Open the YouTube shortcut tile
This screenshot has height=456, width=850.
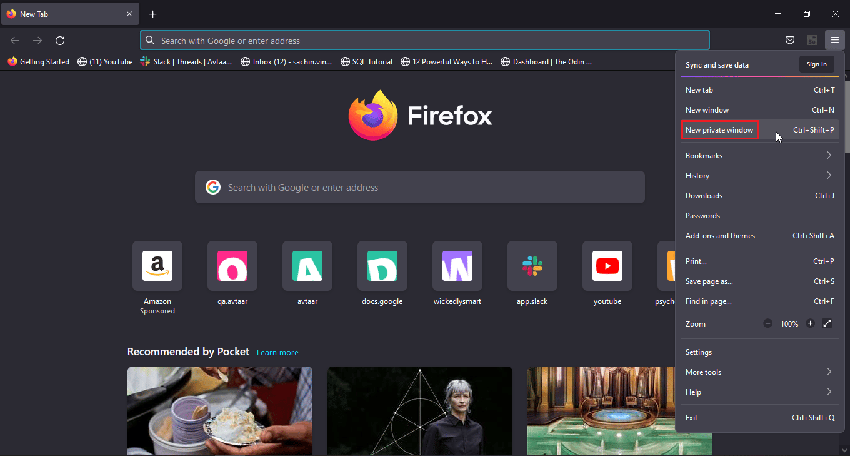[607, 266]
